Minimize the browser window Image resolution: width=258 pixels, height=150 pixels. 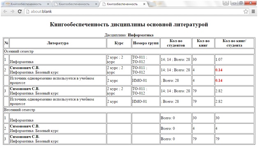tap(234, 3)
